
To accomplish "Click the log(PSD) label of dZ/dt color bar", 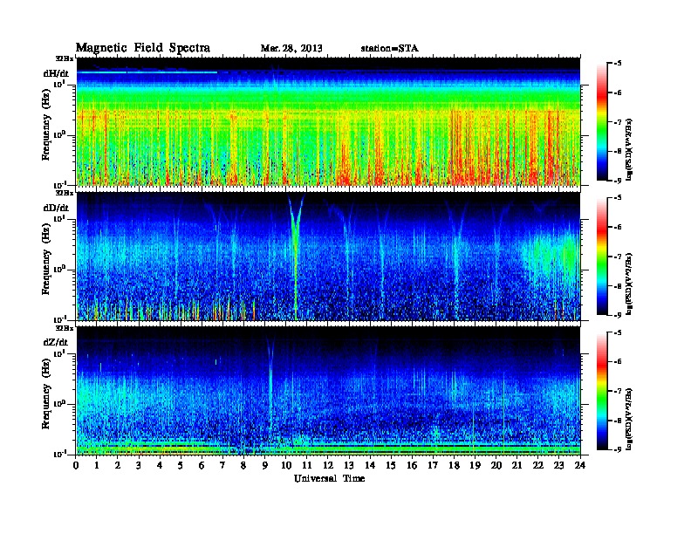I will [x=629, y=419].
